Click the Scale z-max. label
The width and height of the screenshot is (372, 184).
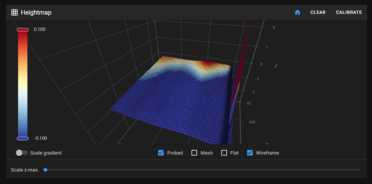[25, 170]
